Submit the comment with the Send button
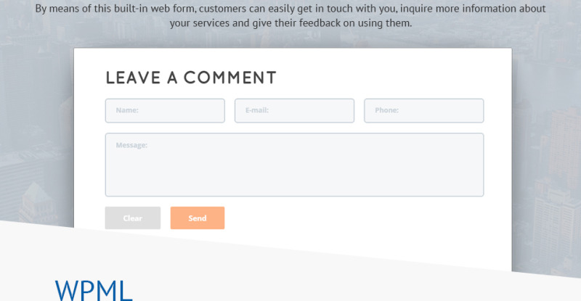The height and width of the screenshot is (301, 581). click(x=198, y=218)
